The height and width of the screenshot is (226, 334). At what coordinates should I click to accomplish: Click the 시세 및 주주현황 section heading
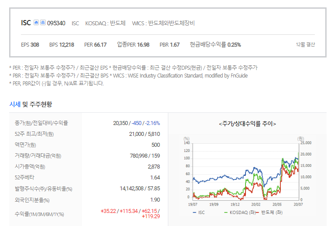pos(31,104)
